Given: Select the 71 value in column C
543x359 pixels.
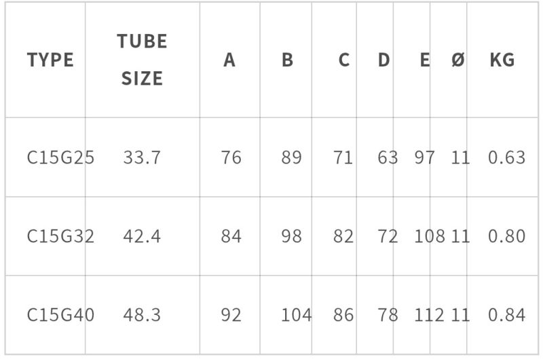Looking at the screenshot, I should click(x=343, y=158).
